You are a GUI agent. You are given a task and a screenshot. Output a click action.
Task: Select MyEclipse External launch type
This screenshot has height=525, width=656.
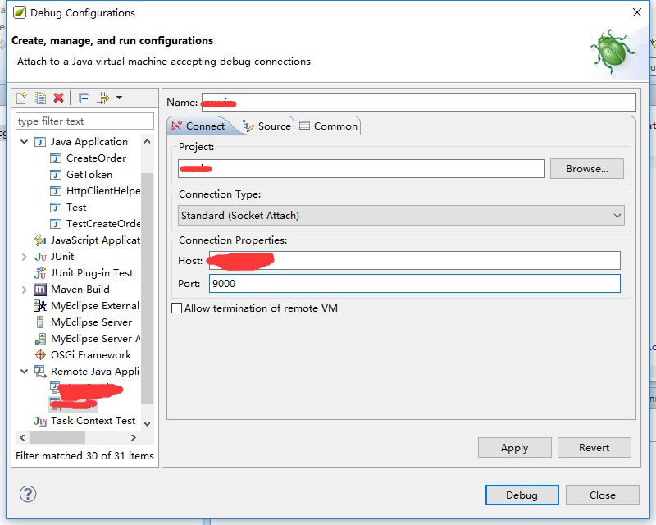pyautogui.click(x=95, y=306)
